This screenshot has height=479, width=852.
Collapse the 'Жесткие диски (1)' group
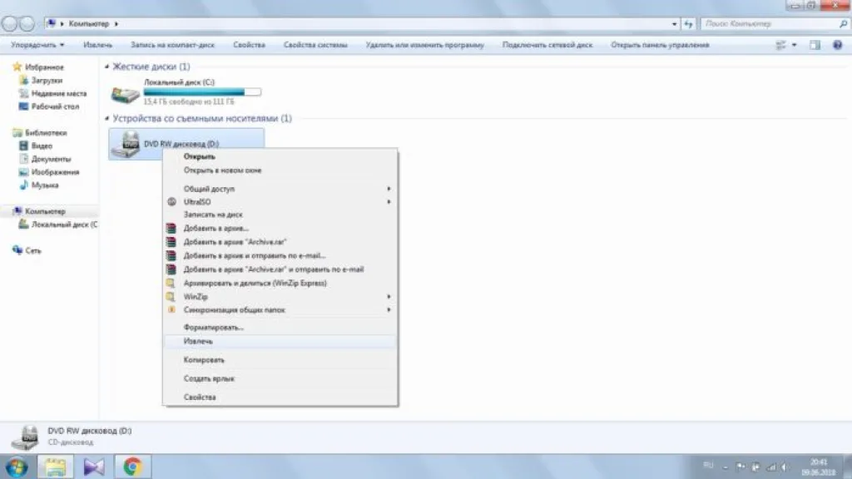[x=107, y=67]
